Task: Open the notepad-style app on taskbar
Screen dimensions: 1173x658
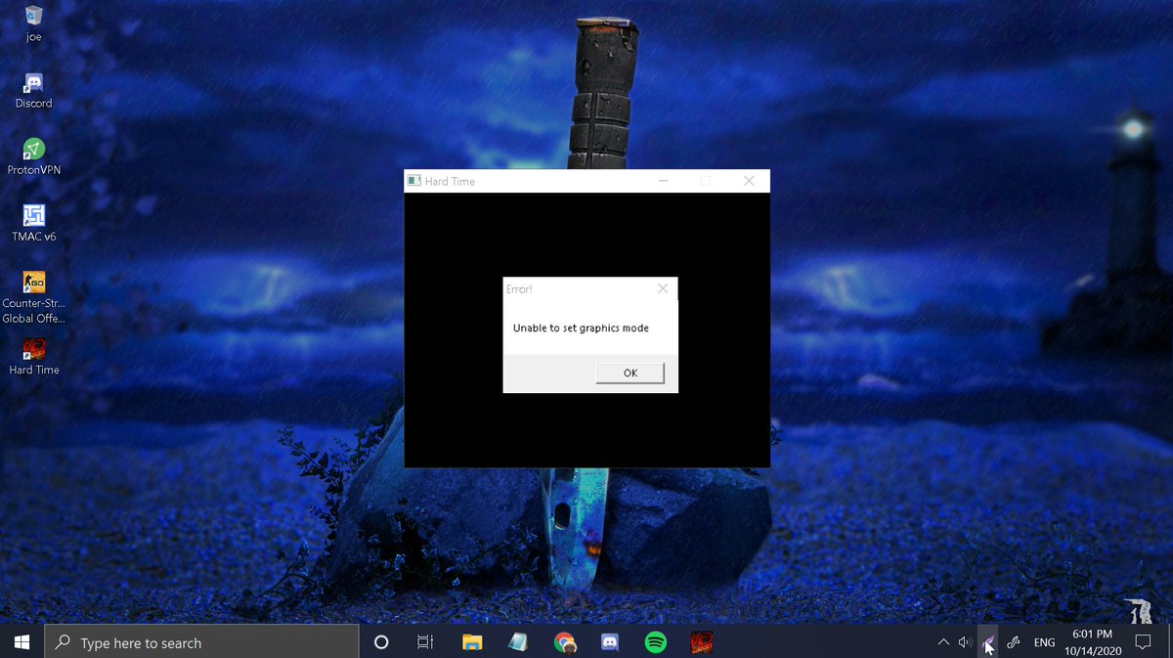Action: [518, 642]
